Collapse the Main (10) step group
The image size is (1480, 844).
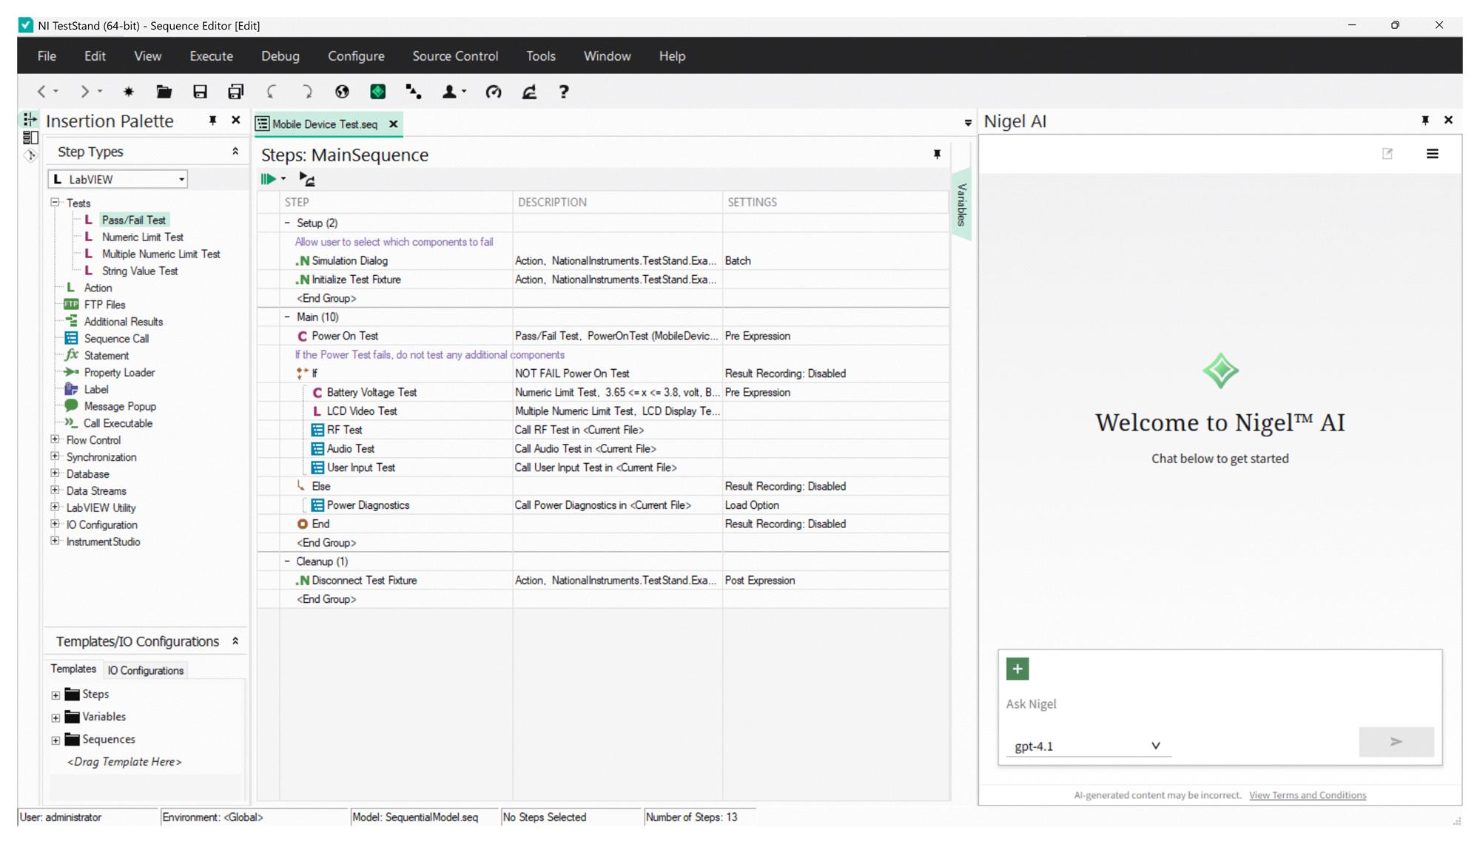pos(288,317)
